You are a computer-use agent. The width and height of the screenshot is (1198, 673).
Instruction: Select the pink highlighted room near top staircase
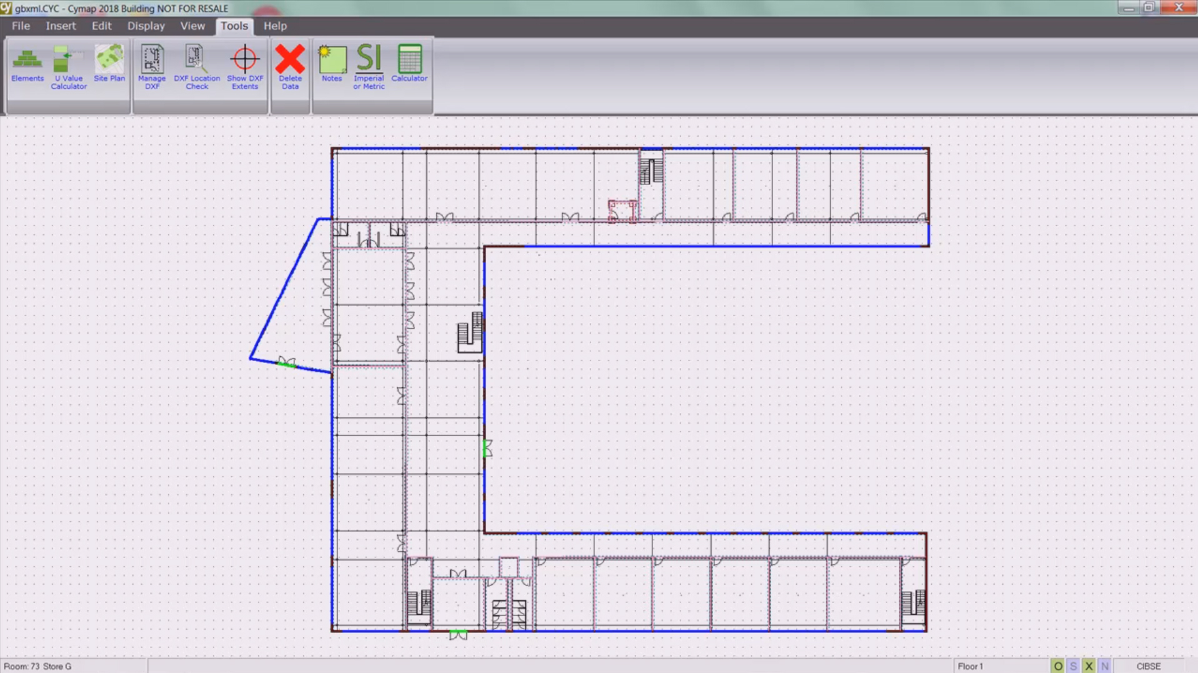(x=622, y=211)
